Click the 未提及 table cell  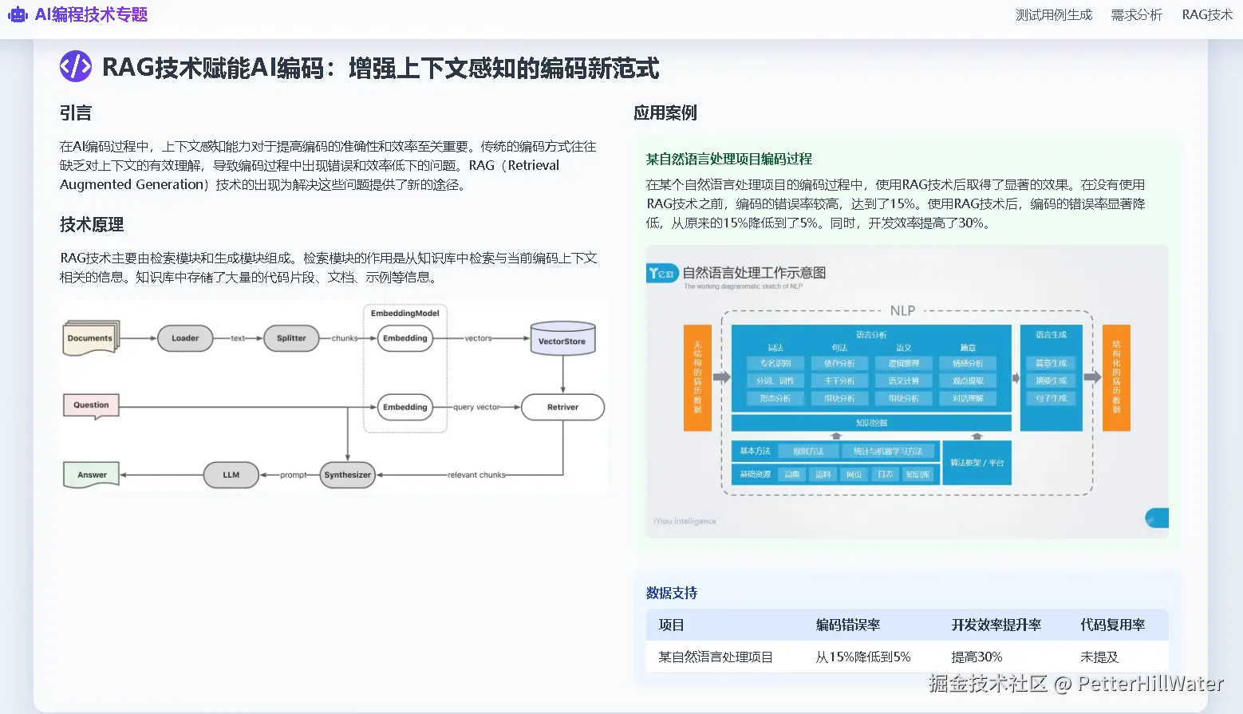[1099, 657]
